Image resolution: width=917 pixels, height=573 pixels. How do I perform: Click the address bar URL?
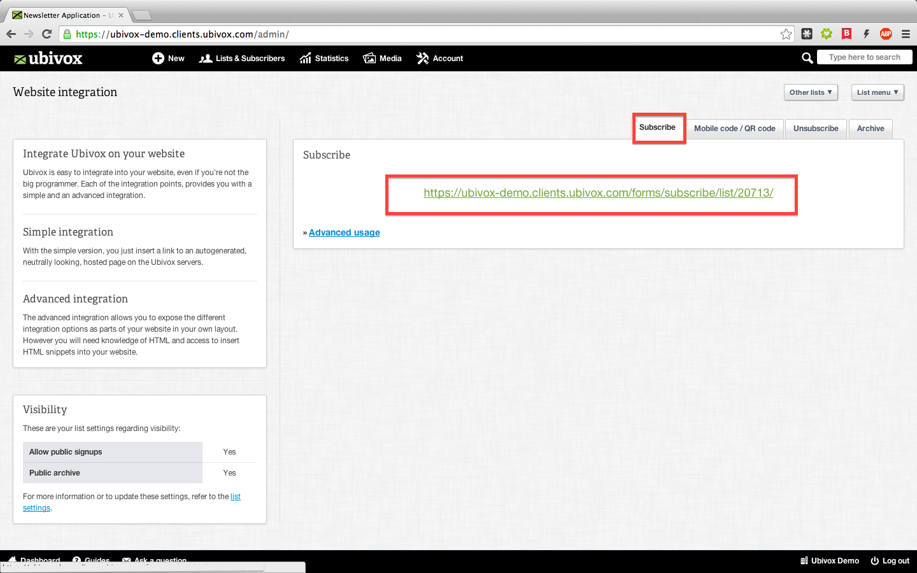coord(182,34)
